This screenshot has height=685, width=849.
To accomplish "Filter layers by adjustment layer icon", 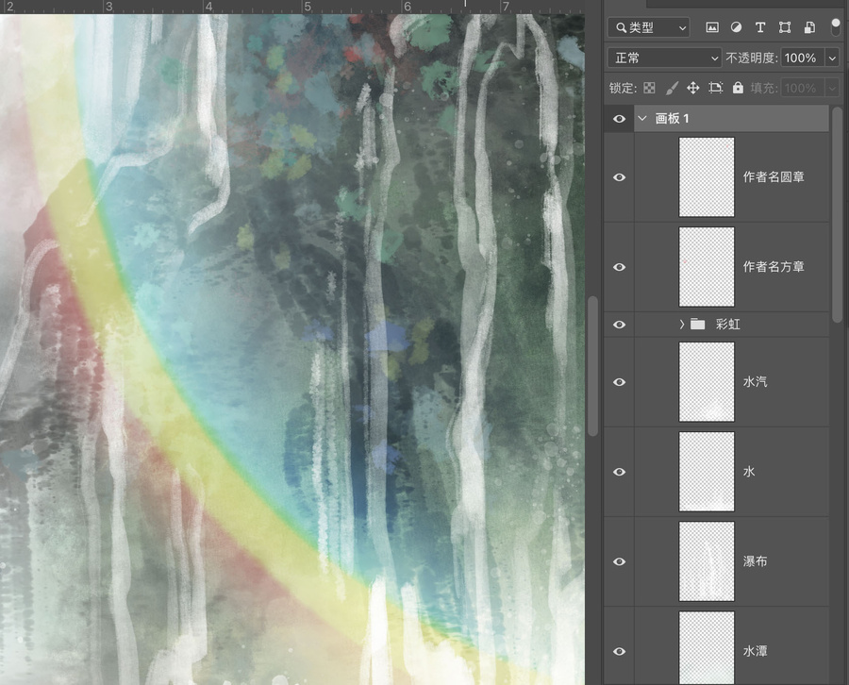I will (x=736, y=27).
